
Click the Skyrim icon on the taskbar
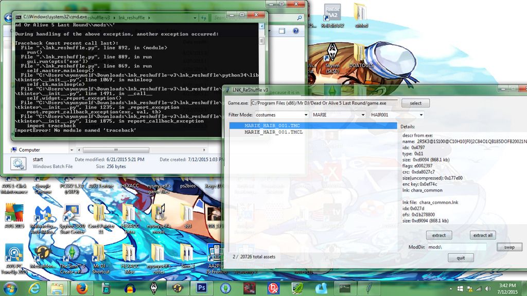[153, 288]
